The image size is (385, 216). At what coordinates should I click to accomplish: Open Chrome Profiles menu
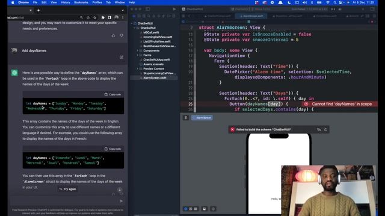pyautogui.click(x=97, y=2)
